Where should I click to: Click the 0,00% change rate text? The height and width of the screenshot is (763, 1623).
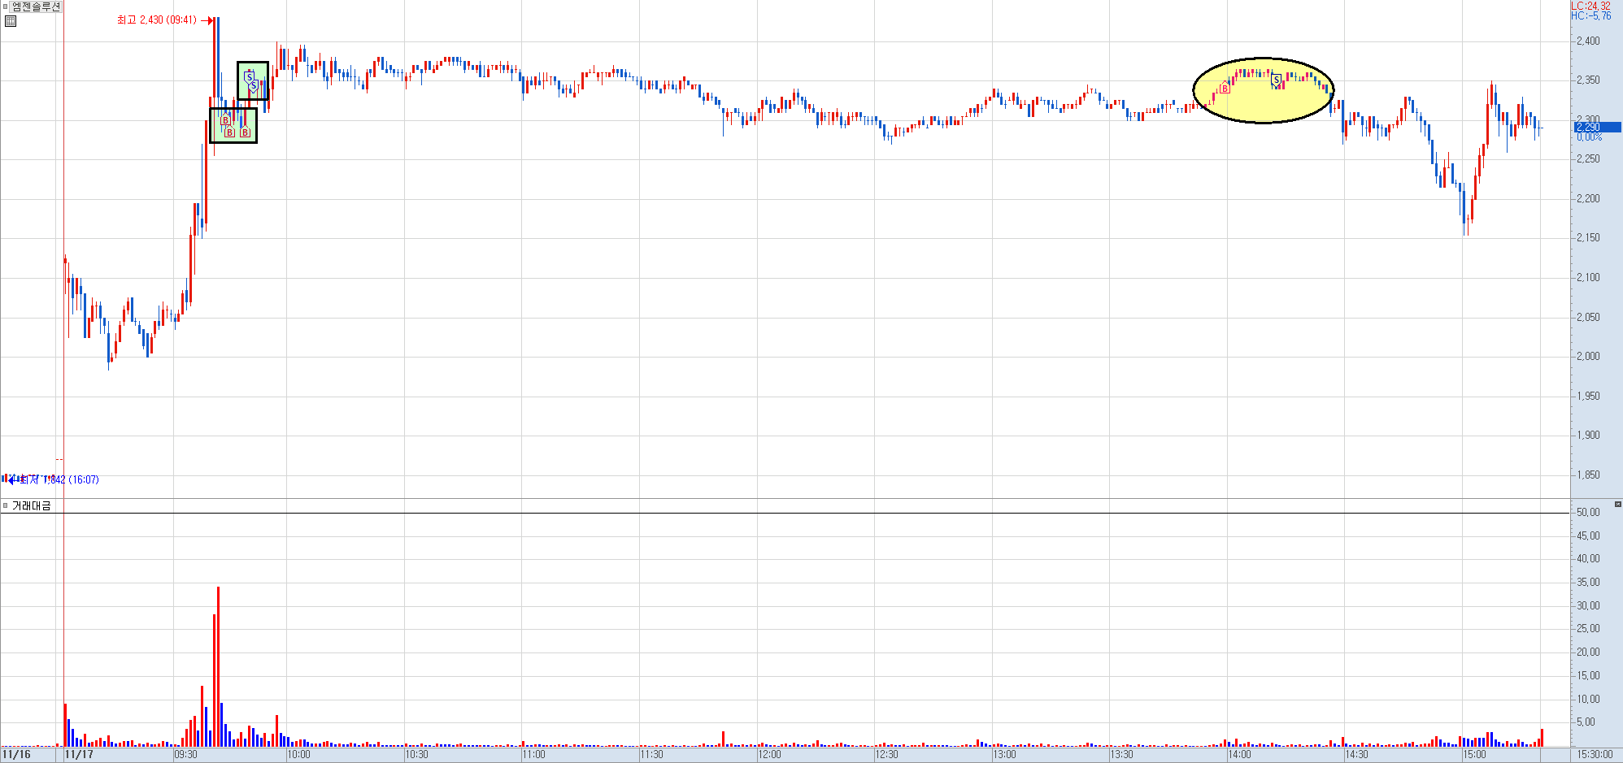click(x=1590, y=137)
